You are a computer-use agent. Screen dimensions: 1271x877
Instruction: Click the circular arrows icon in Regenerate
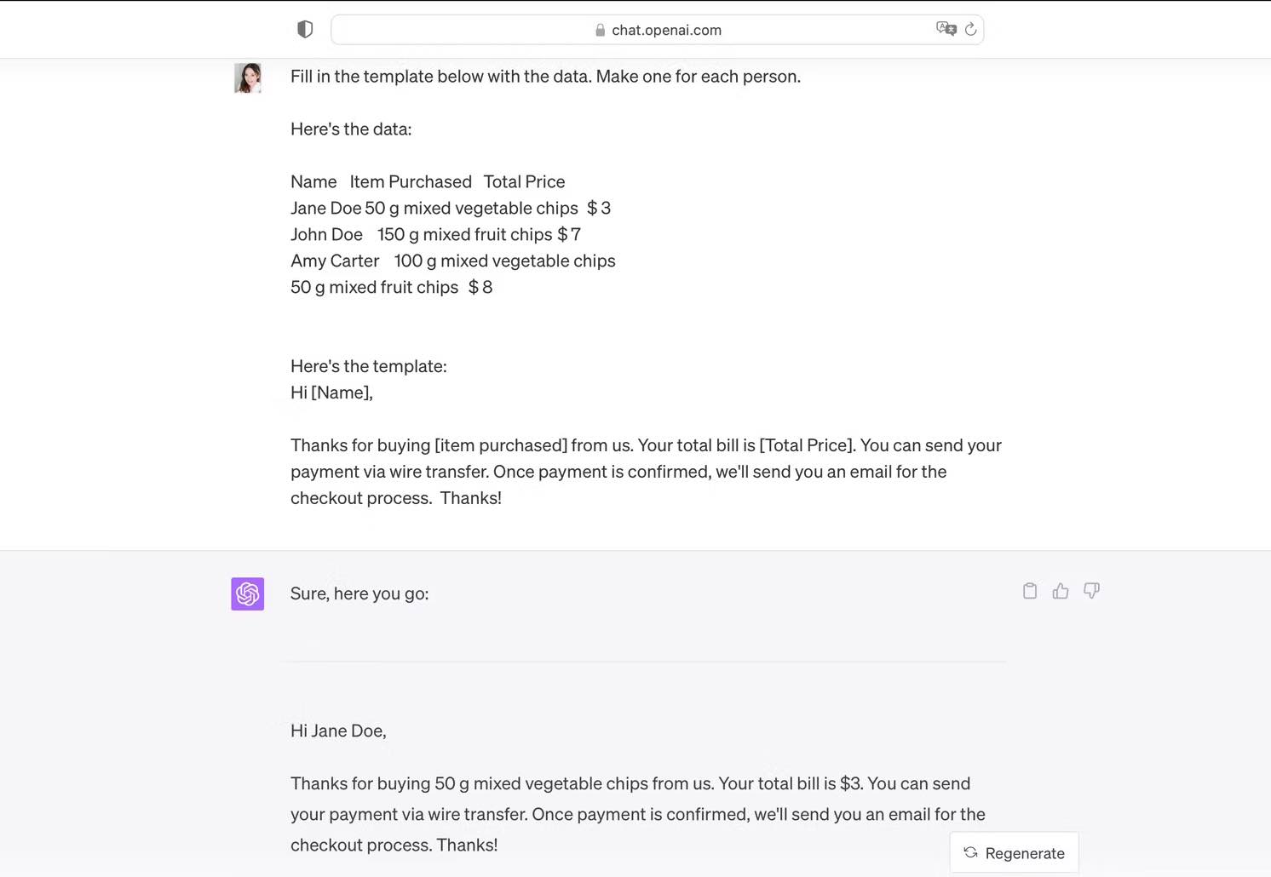click(970, 852)
